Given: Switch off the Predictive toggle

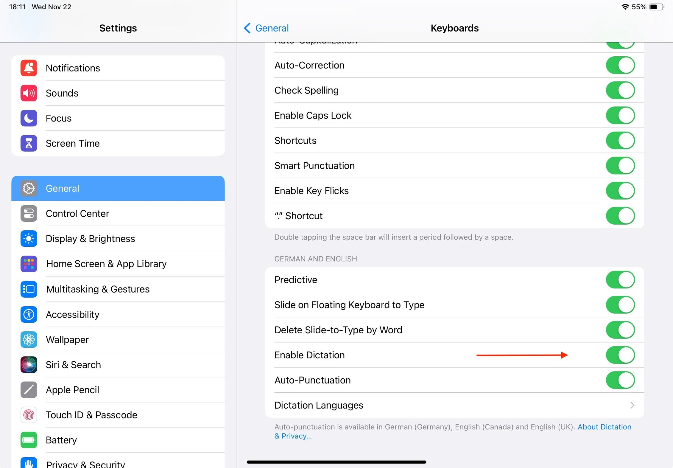Looking at the screenshot, I should pyautogui.click(x=620, y=280).
